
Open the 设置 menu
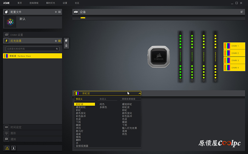pos(65,3)
